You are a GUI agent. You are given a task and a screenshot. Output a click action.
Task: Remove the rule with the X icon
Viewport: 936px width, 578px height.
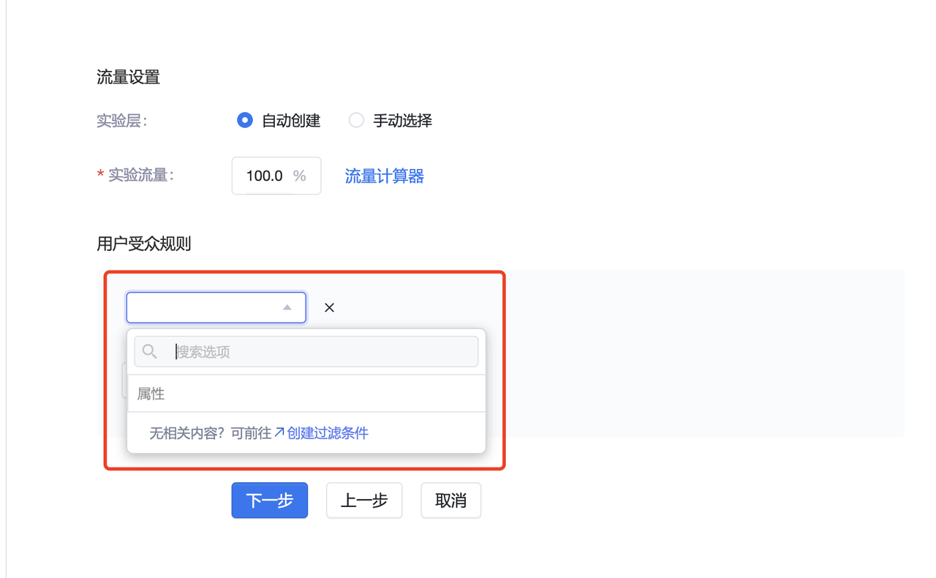(x=329, y=307)
